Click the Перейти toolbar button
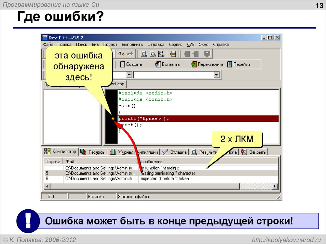 238,64
